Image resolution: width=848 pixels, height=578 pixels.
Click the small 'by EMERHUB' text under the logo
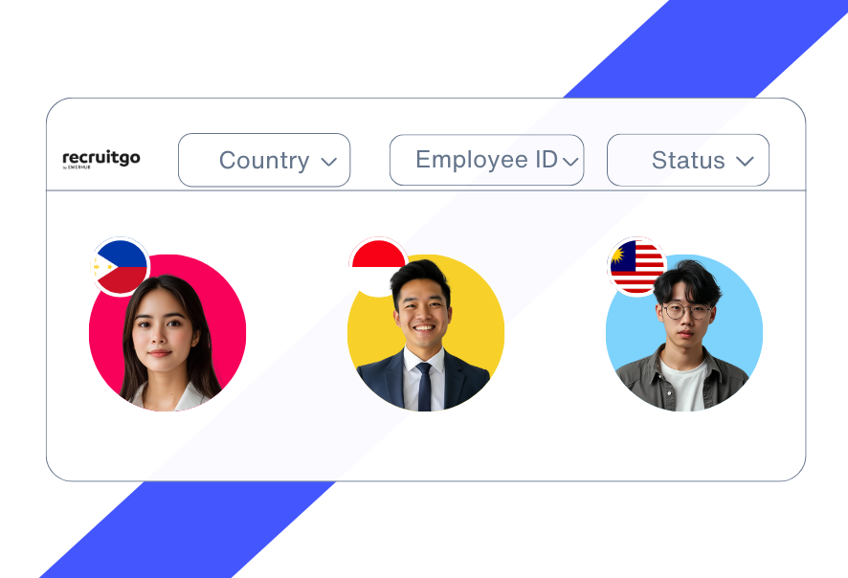(77, 167)
